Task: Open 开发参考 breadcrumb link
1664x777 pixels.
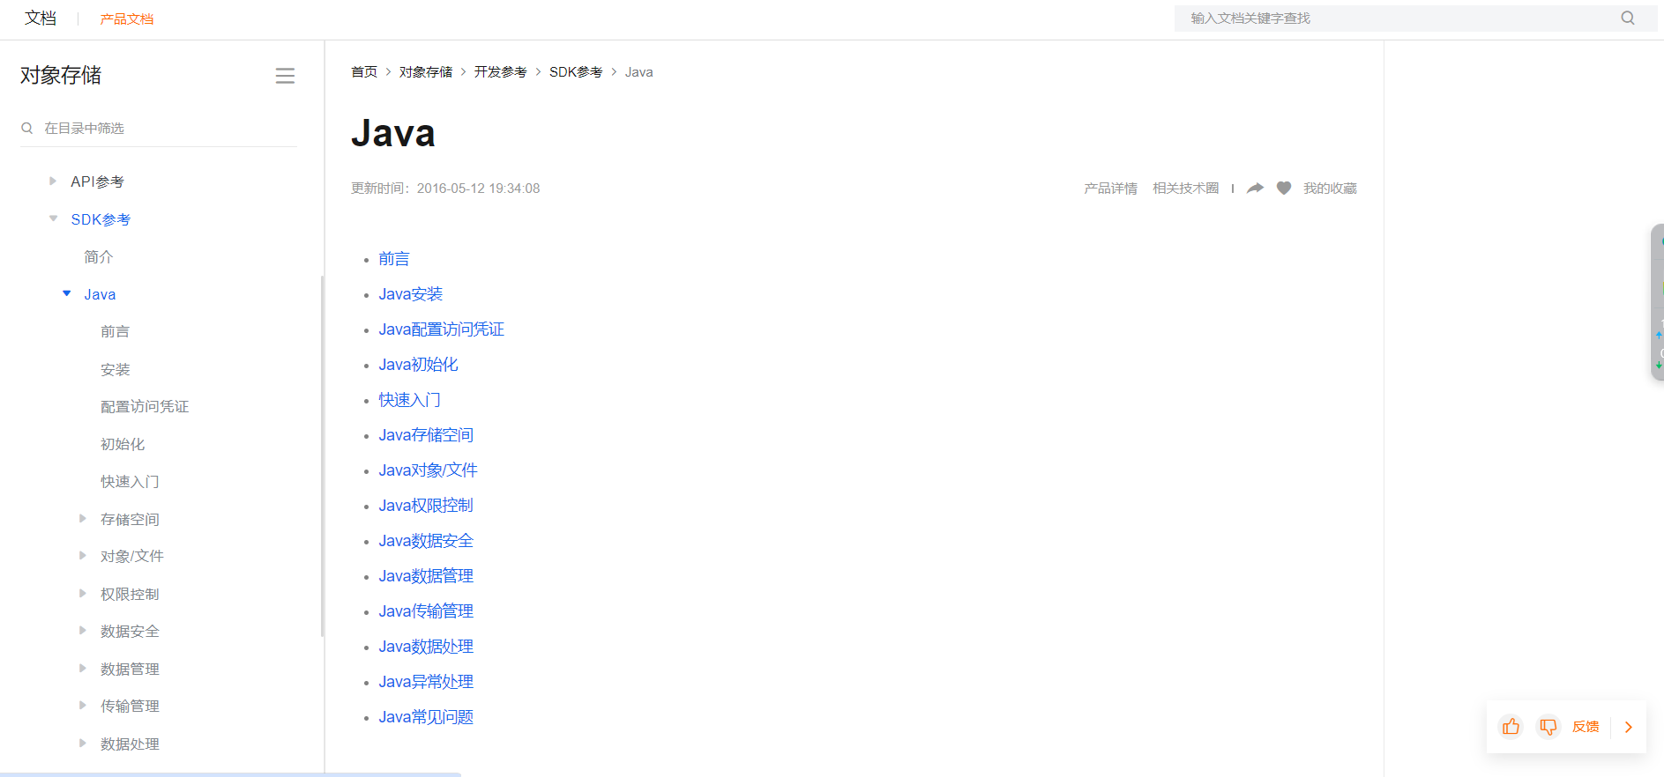Action: pyautogui.click(x=501, y=71)
